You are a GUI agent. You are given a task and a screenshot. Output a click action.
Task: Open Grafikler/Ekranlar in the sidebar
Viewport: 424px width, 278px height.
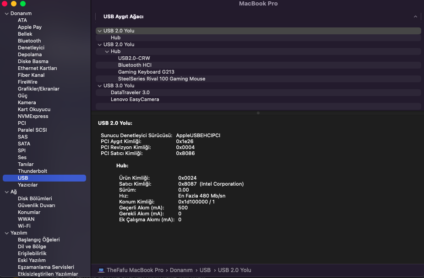pos(38,89)
